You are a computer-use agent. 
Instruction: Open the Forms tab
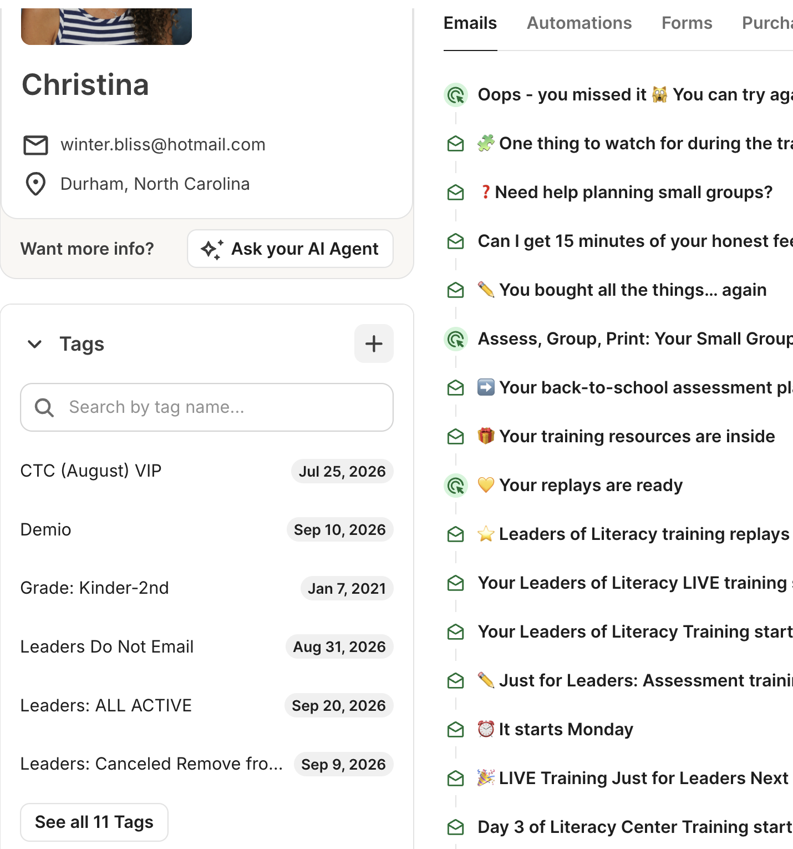click(x=687, y=23)
